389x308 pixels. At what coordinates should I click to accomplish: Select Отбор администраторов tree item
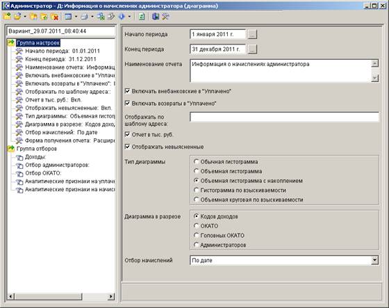coord(57,165)
